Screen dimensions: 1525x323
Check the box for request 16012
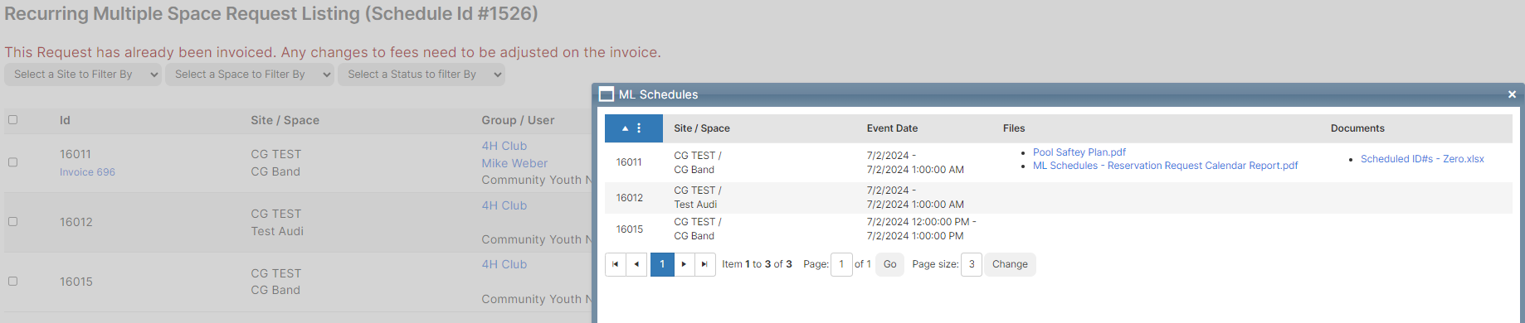12,221
